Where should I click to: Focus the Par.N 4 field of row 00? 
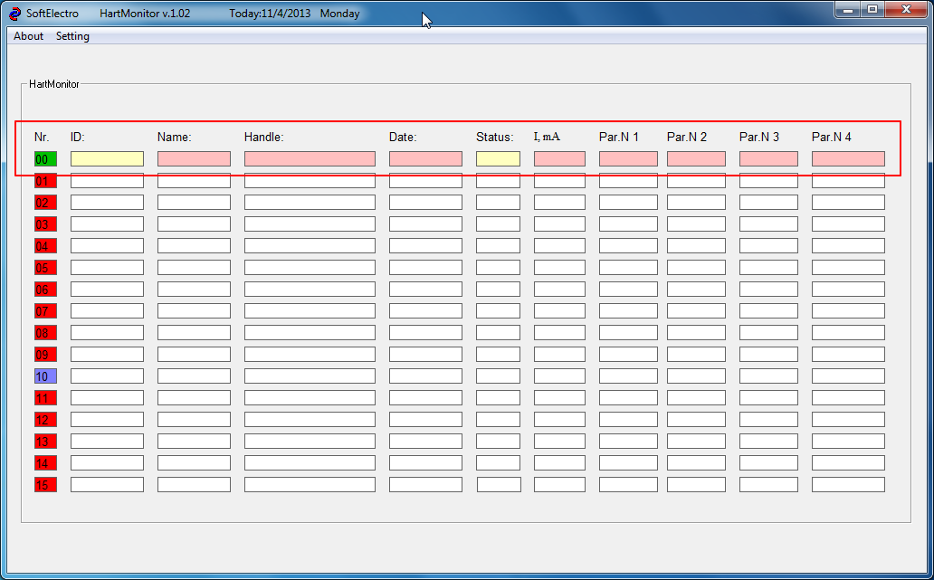[x=848, y=159]
